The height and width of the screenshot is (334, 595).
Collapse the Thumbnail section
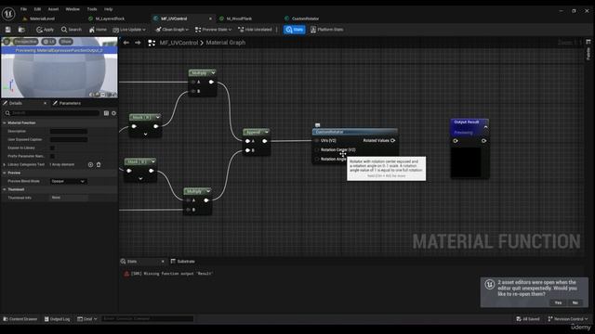(5, 189)
